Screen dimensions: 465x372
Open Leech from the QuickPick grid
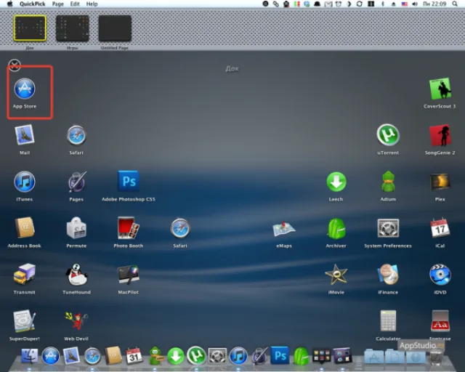pos(336,182)
